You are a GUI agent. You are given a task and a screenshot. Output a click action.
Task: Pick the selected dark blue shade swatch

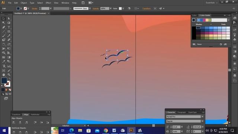coord(198,28)
